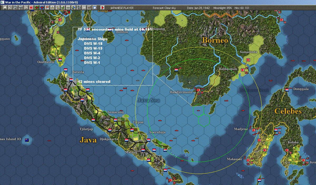This screenshot has height=185, width=316.
Task: Select the Dutch flag base at Malang
Action: point(143,150)
